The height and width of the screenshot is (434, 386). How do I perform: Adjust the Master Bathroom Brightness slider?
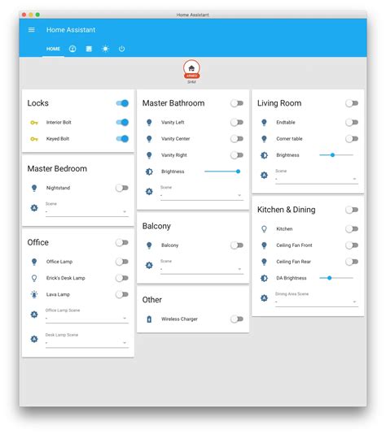coord(222,171)
